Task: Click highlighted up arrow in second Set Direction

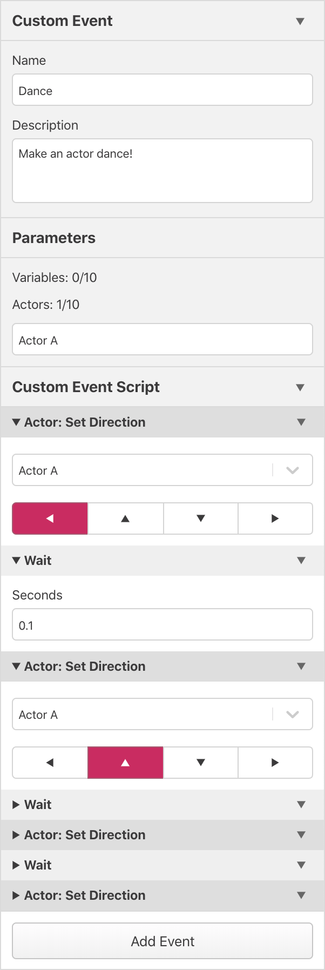Action: [x=125, y=763]
